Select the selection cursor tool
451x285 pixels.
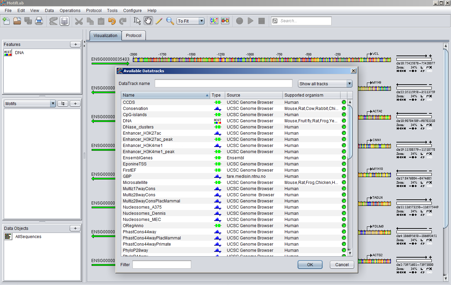tap(137, 21)
